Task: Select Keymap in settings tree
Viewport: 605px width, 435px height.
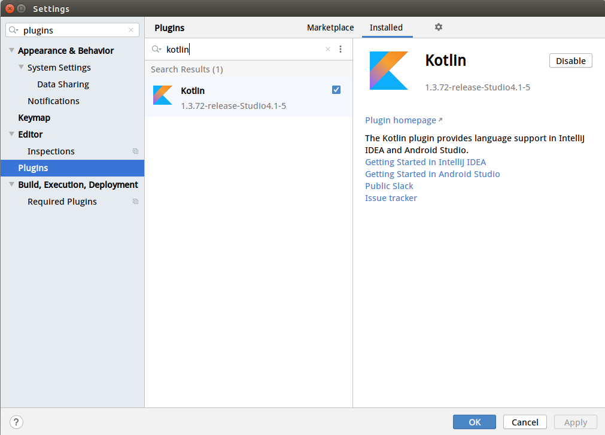Action: pos(34,118)
